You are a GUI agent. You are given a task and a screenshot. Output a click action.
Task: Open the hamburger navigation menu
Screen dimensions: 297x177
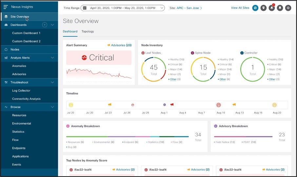6,7
